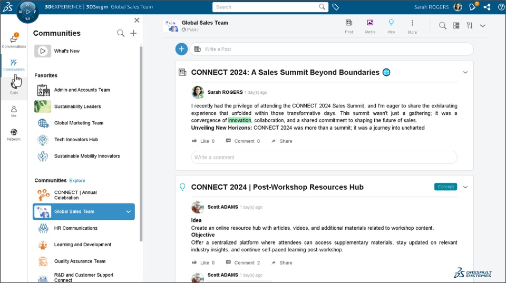Click the Dassault Systèmes 3DS logo
This screenshot has height=283, width=506.
[x=7, y=7]
